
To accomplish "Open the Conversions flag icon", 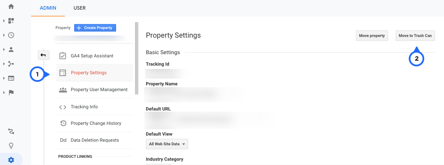I will [x=11, y=93].
